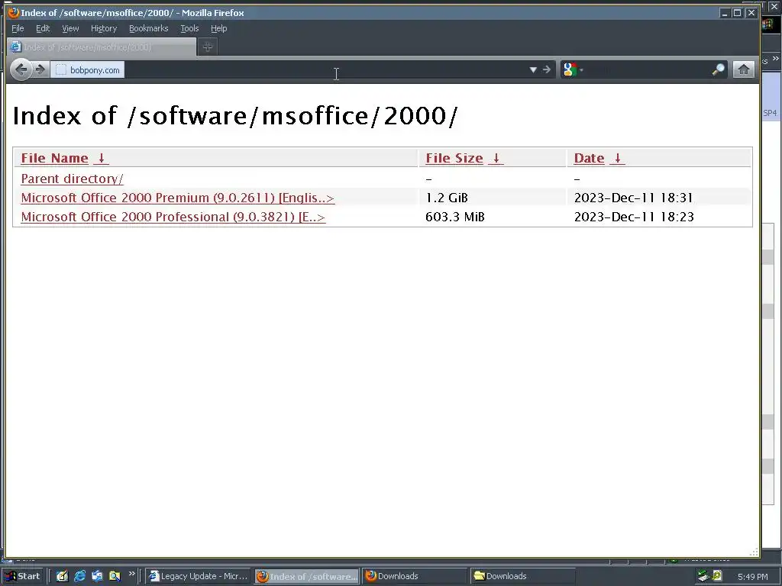Click the page heading Index of /software/msoffice/2000/
782x586 pixels.
pyautogui.click(x=235, y=116)
